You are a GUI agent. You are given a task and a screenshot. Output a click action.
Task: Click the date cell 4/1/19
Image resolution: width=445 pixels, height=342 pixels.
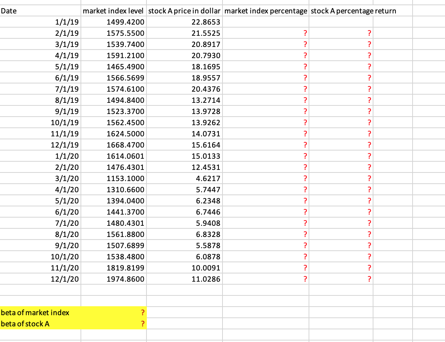click(x=40, y=55)
